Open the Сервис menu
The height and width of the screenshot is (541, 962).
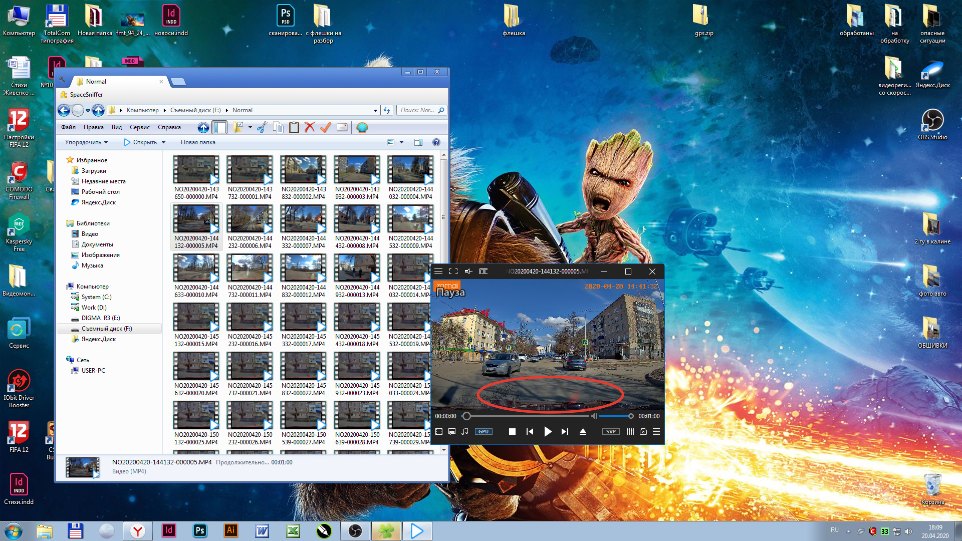click(x=139, y=127)
